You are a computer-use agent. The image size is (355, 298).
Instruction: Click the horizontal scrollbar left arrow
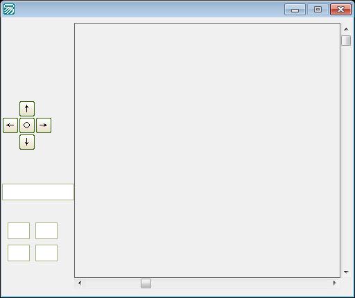point(80,283)
